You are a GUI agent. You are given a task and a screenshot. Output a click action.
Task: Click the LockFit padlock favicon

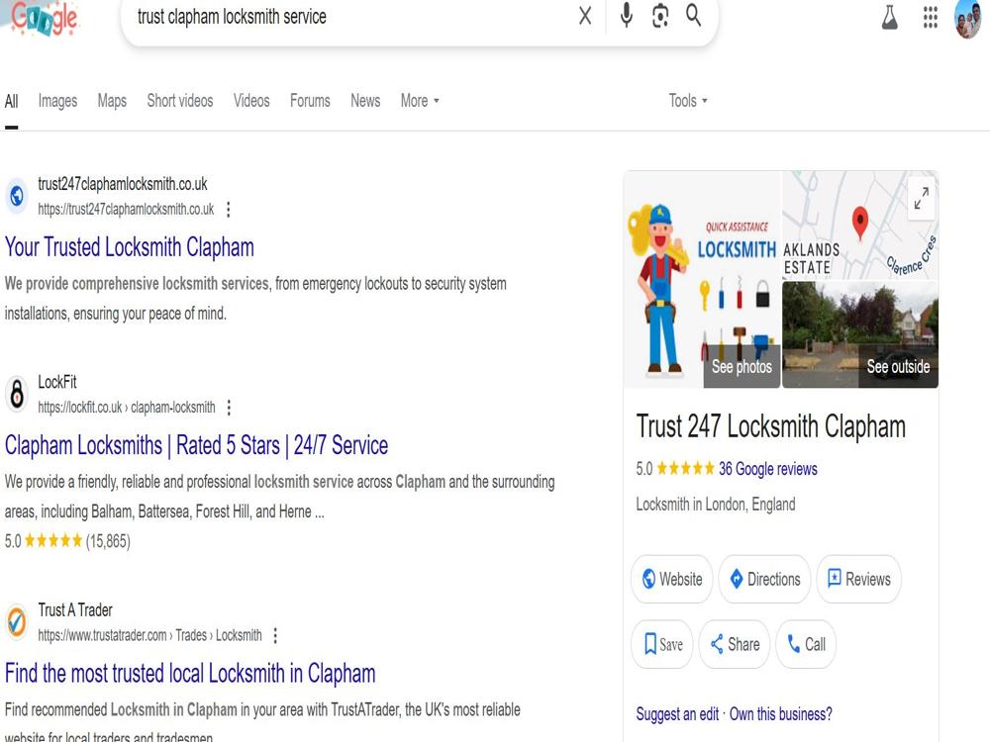(x=17, y=394)
